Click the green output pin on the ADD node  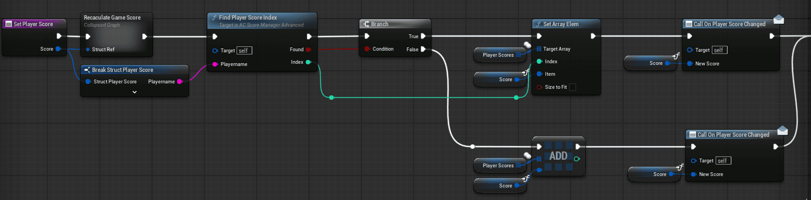point(577,159)
